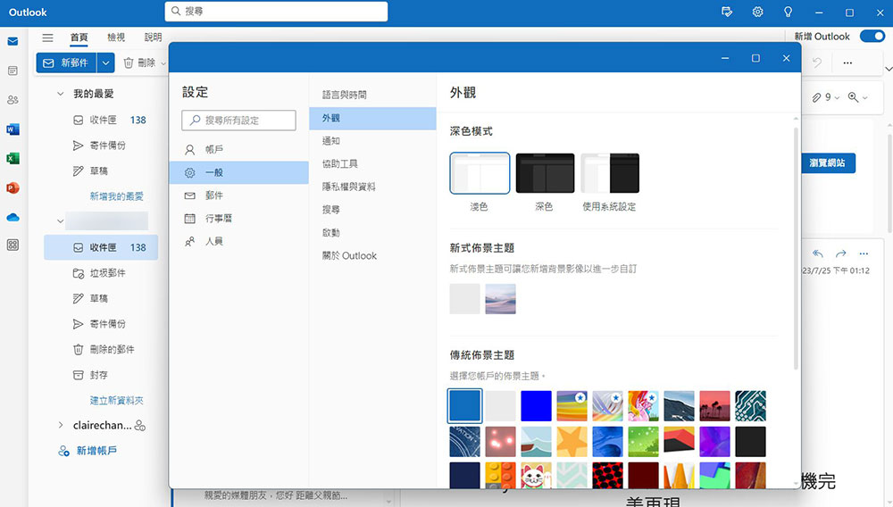This screenshot has width=893, height=507.
Task: Click the reply arrow icon
Action: click(x=818, y=253)
